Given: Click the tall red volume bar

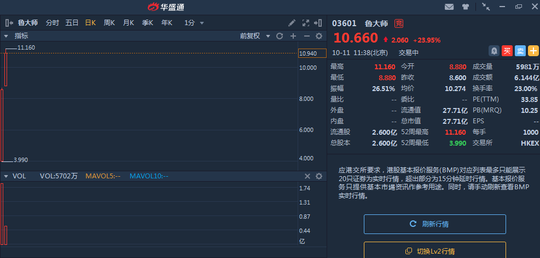Looking at the screenshot, I should [x=2, y=214].
